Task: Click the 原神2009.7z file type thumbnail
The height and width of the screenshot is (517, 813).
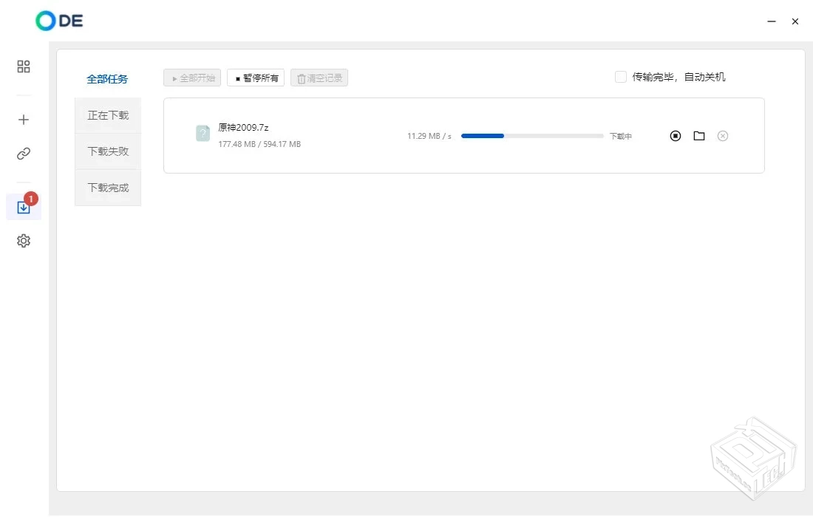Action: point(203,134)
